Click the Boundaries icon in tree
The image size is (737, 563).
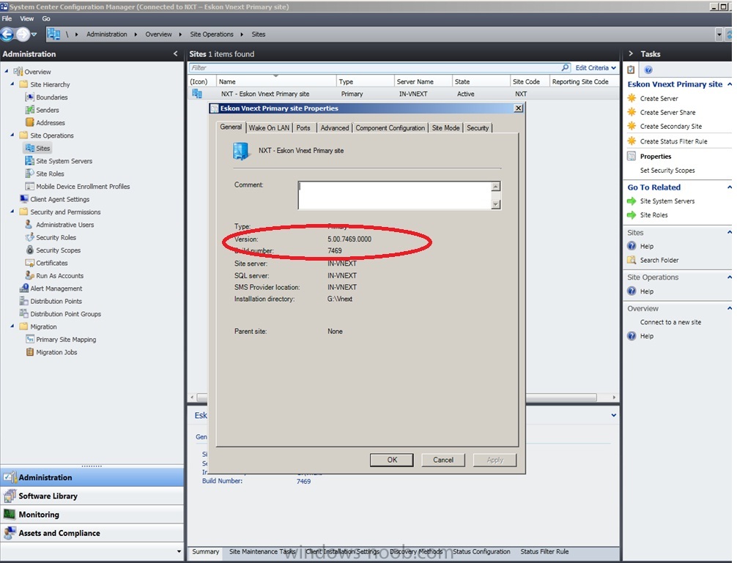click(x=29, y=97)
